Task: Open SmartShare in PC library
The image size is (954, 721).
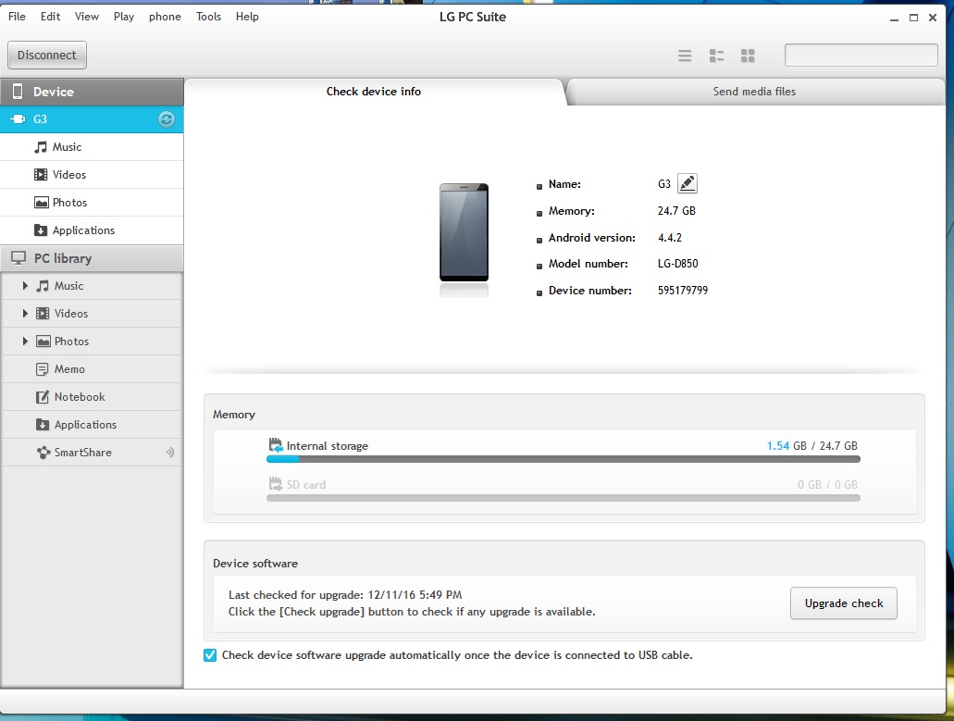Action: pos(92,453)
